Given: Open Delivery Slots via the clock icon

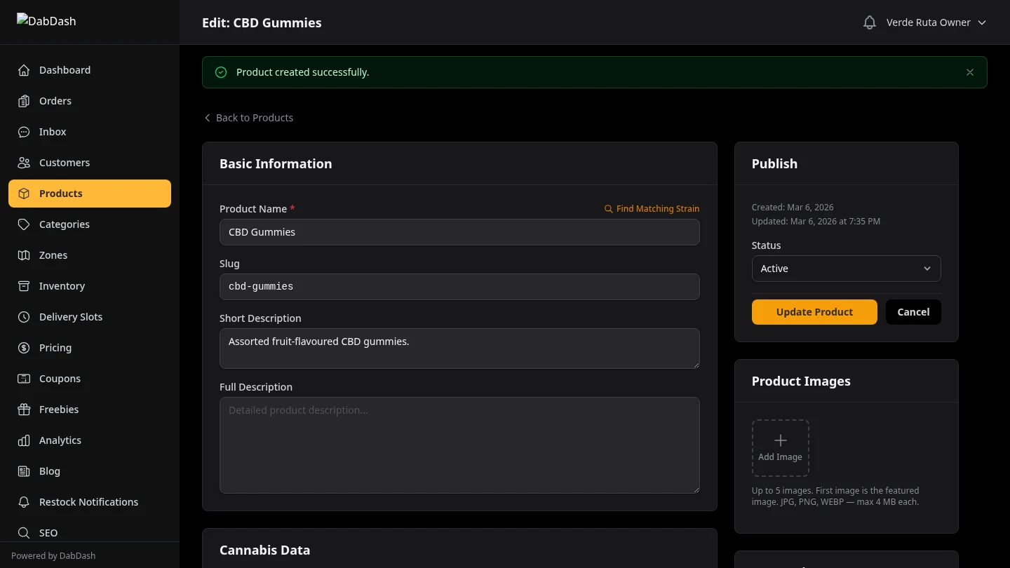Looking at the screenshot, I should tap(23, 317).
